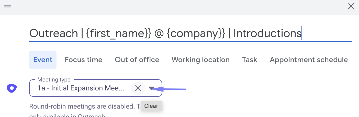The image size is (359, 117).
Task: Grab the drag handle at top-left
Action: tap(8, 6)
